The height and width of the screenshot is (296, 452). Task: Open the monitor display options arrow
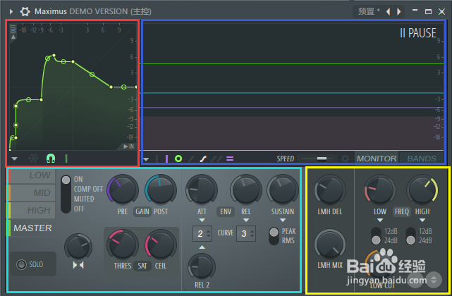[x=146, y=159]
